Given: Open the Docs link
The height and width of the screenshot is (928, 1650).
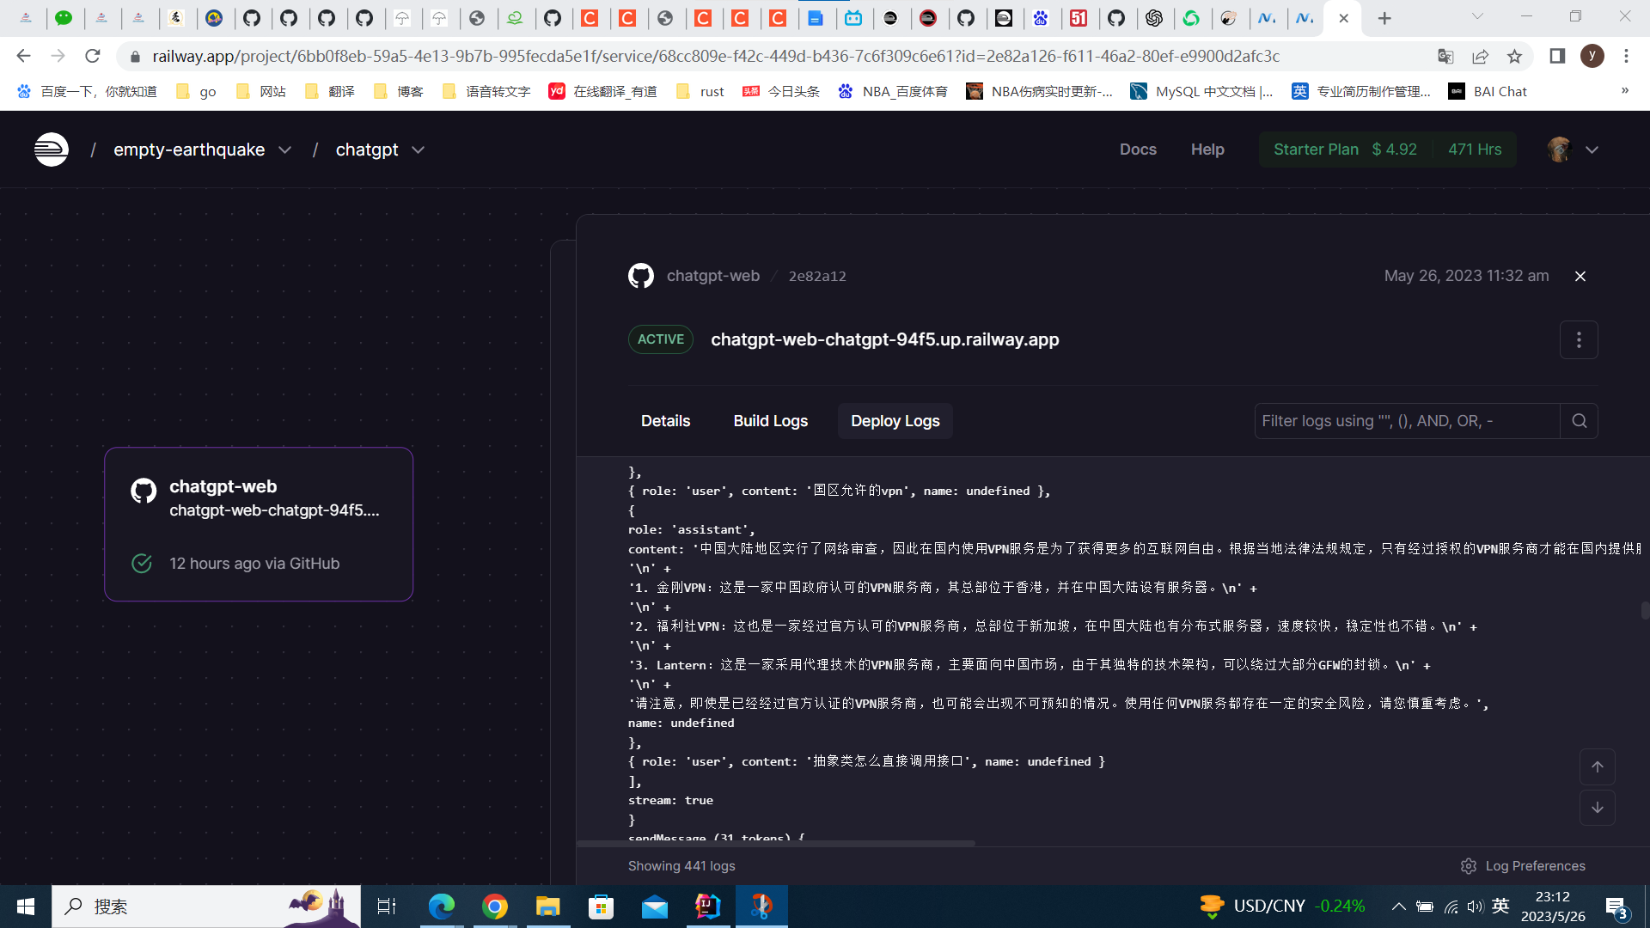Looking at the screenshot, I should [x=1138, y=150].
